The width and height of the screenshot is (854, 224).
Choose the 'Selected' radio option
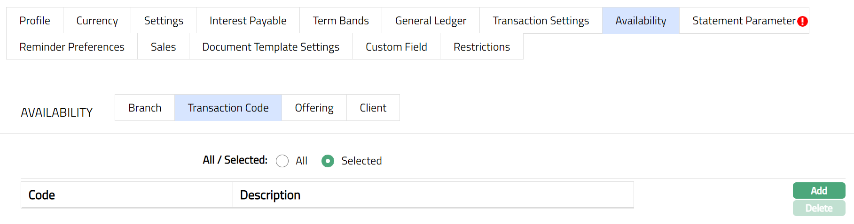pyautogui.click(x=328, y=161)
